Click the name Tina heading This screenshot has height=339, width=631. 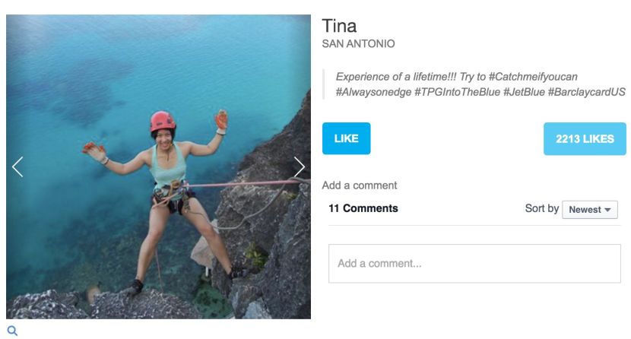[x=339, y=25]
